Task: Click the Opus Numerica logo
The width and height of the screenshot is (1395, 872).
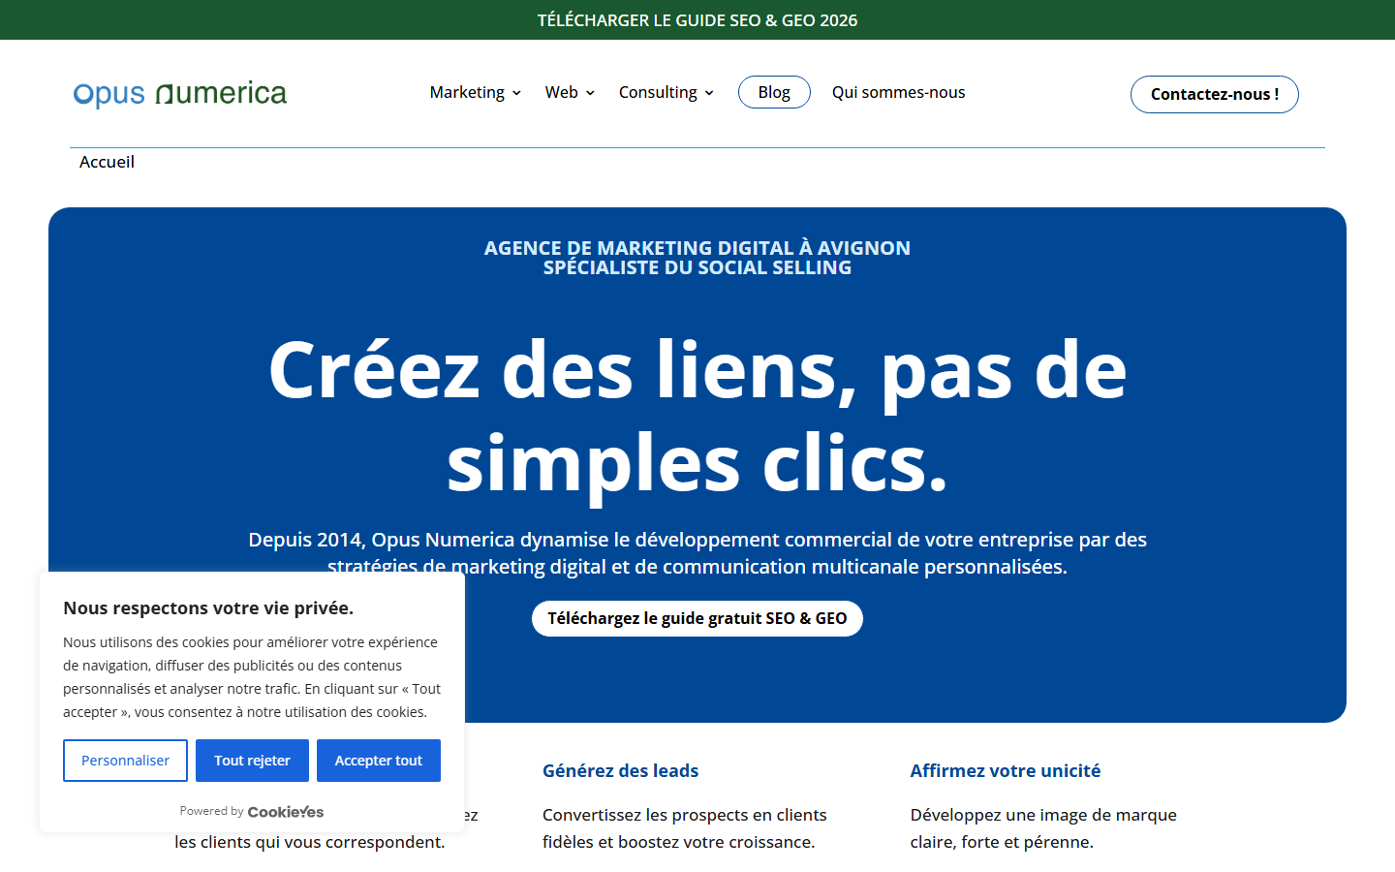Action: pos(180,93)
